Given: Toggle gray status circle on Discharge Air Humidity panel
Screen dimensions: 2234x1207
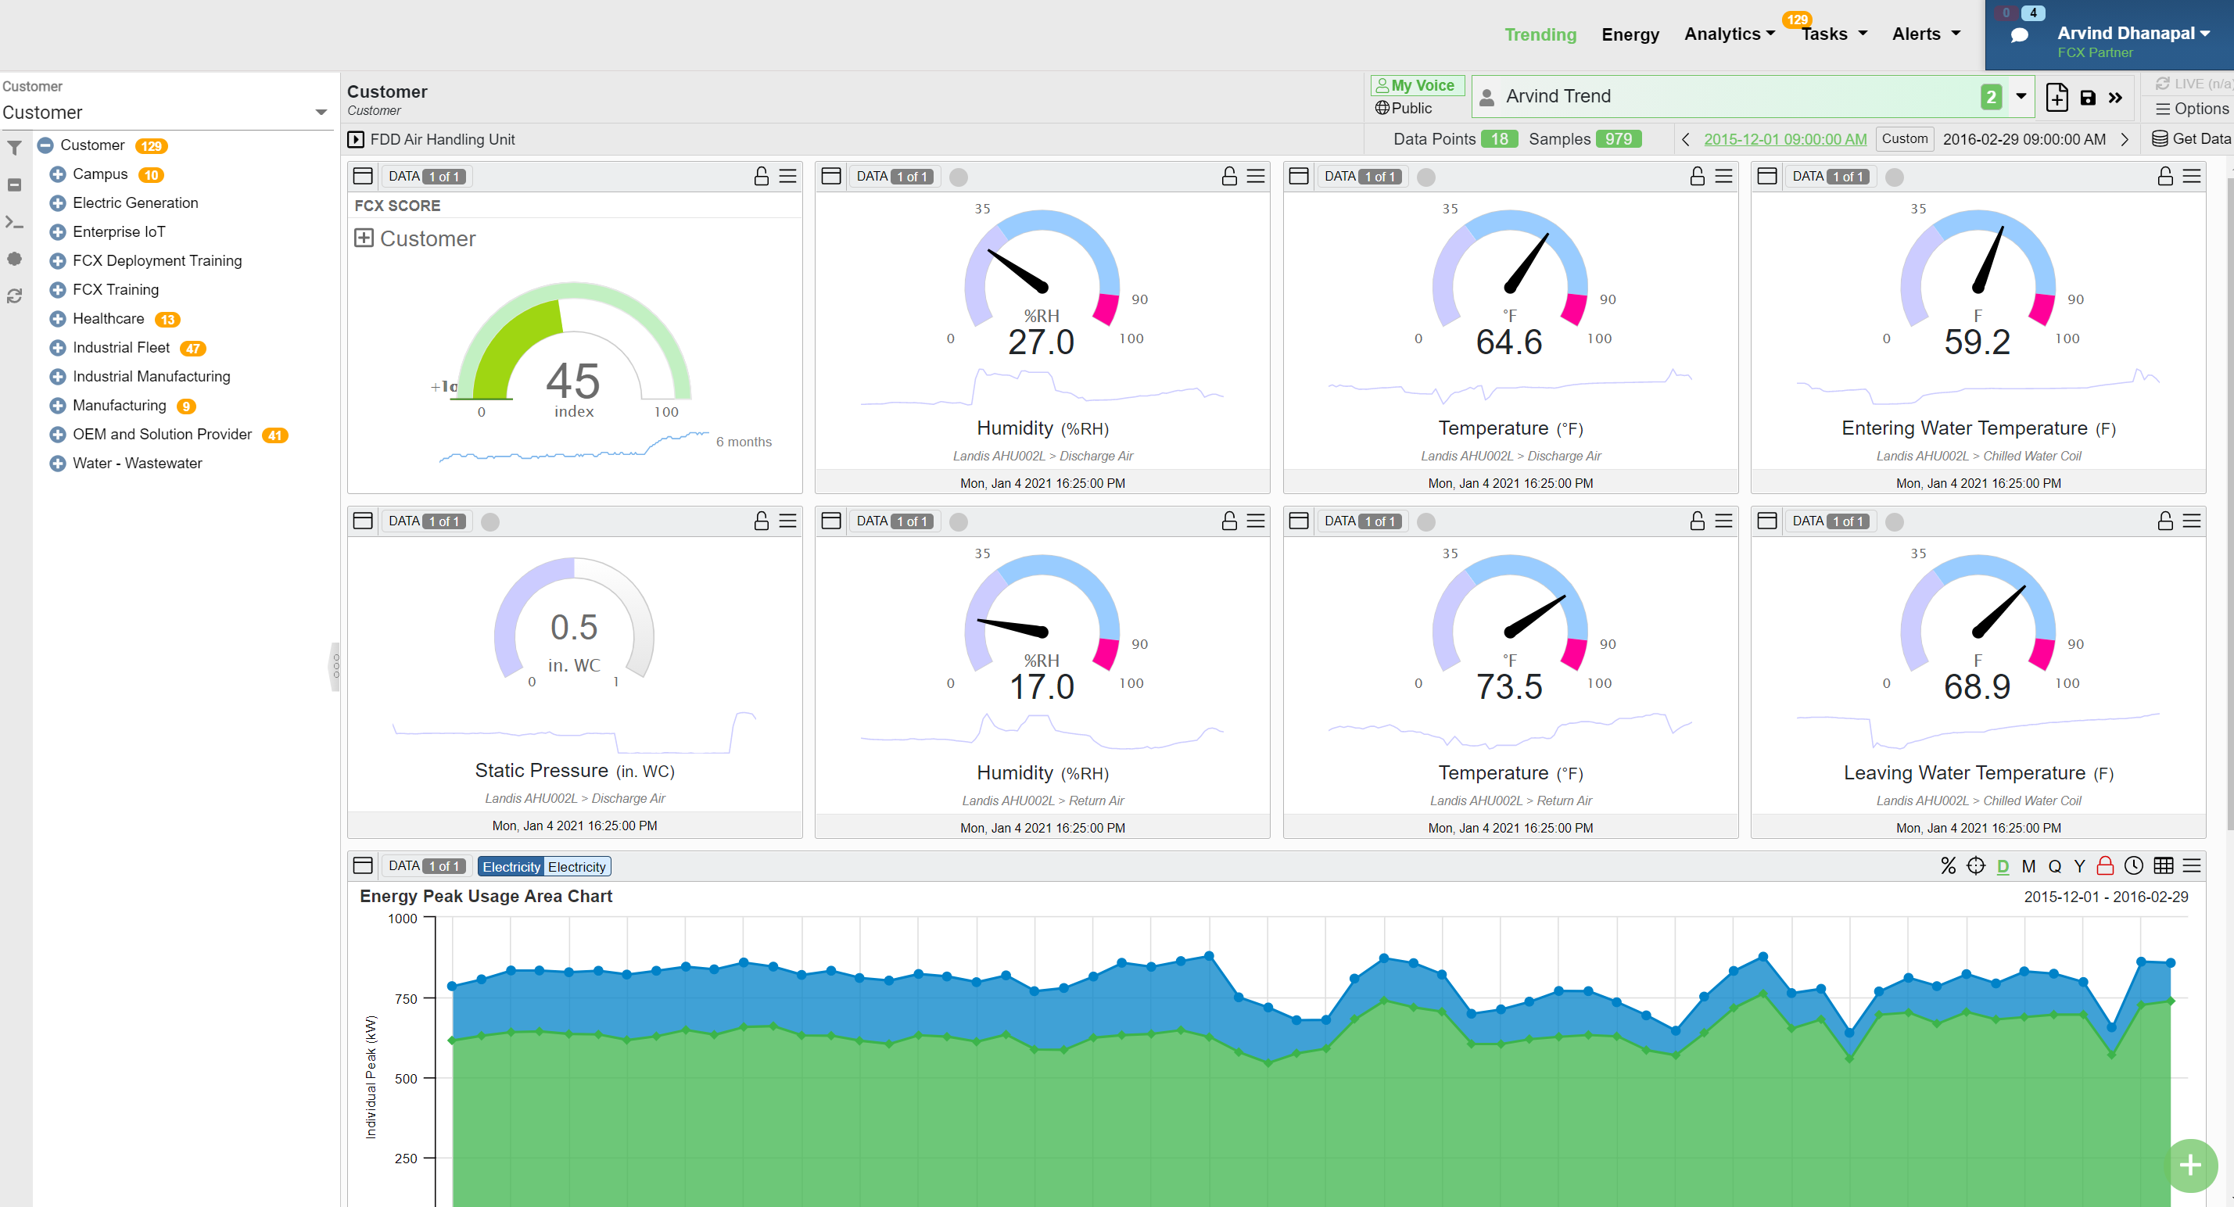Looking at the screenshot, I should click(959, 177).
